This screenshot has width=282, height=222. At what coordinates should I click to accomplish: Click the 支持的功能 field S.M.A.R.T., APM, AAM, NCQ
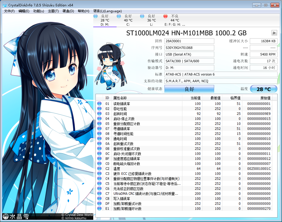coord(221,81)
